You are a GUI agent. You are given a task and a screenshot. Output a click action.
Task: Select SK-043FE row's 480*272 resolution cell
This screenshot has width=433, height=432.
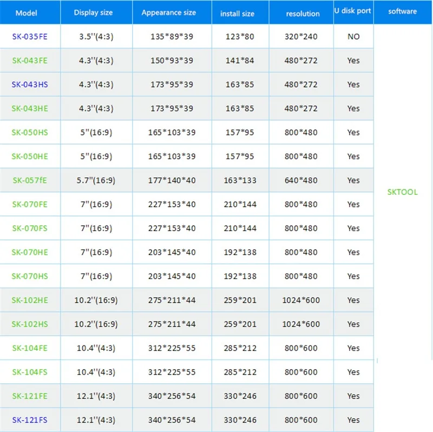(301, 61)
